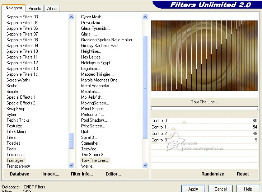Image resolution: width=262 pixels, height=192 pixels.
Task: Click the Cancel button
Action: [221, 189]
